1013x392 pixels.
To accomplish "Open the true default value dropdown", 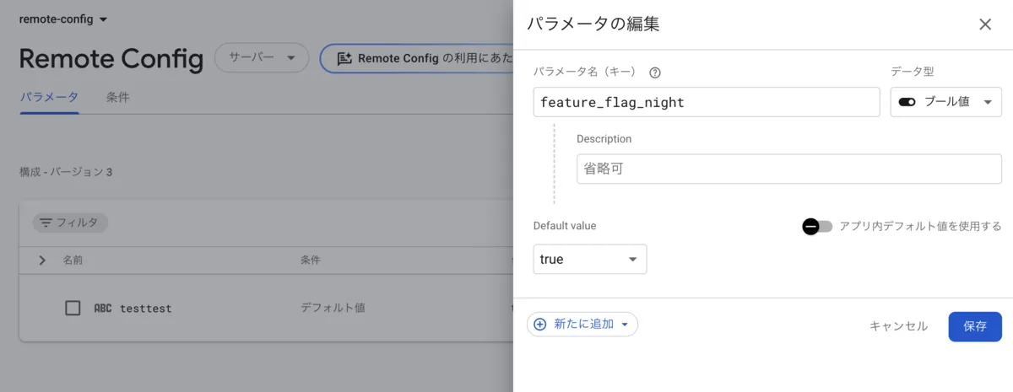I will [x=590, y=259].
